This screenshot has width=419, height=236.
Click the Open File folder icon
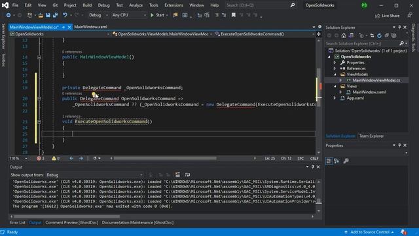pos(41,15)
